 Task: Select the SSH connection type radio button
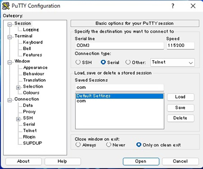78,62
